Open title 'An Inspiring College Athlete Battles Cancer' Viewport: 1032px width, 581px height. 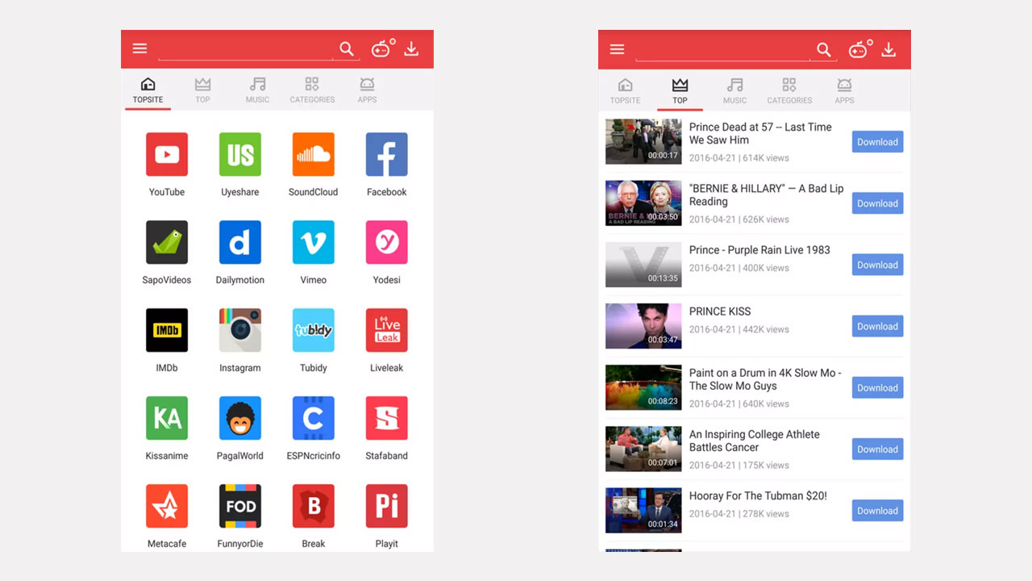(754, 441)
